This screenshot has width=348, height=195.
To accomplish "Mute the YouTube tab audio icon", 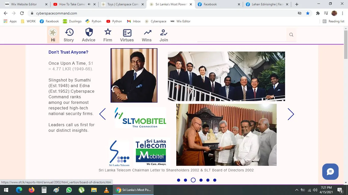I will click(x=89, y=4).
